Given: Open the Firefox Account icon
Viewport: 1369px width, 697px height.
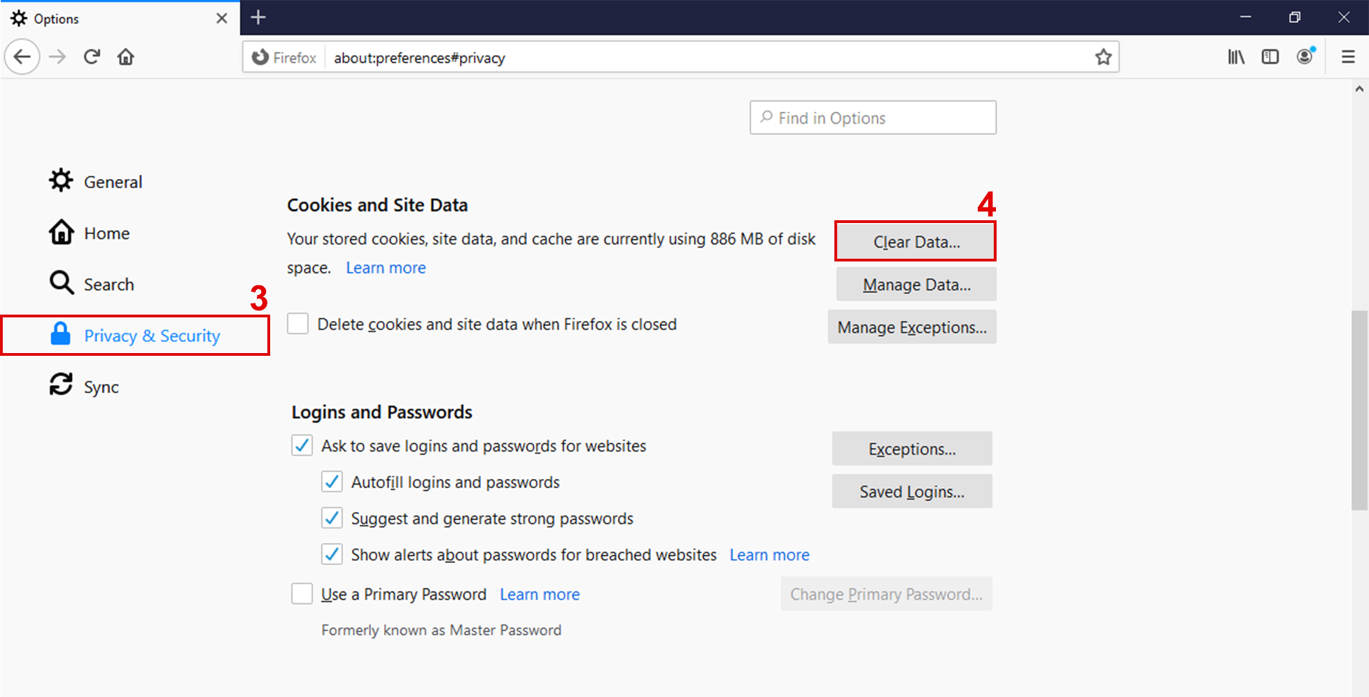Looking at the screenshot, I should coord(1305,56).
